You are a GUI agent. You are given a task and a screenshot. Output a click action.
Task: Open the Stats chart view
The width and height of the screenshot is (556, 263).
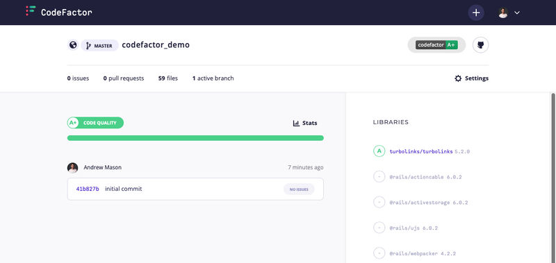pos(305,124)
